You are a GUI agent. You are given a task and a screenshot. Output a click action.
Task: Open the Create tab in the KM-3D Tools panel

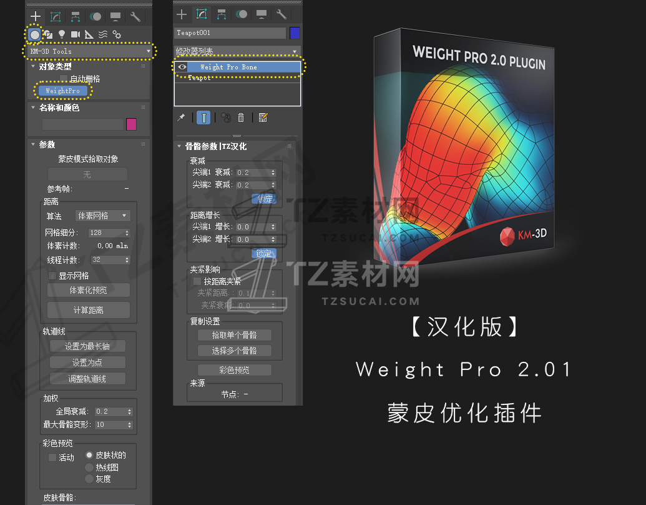(36, 16)
